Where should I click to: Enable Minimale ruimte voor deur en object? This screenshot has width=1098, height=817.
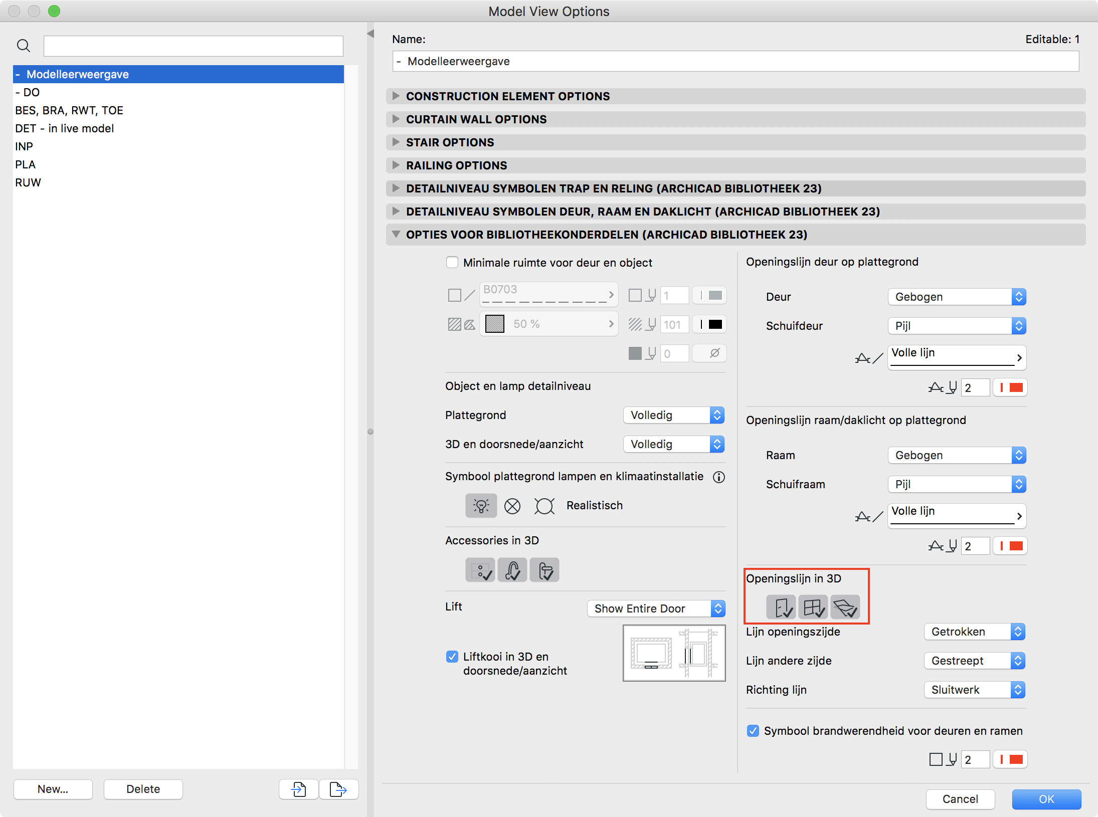452,263
